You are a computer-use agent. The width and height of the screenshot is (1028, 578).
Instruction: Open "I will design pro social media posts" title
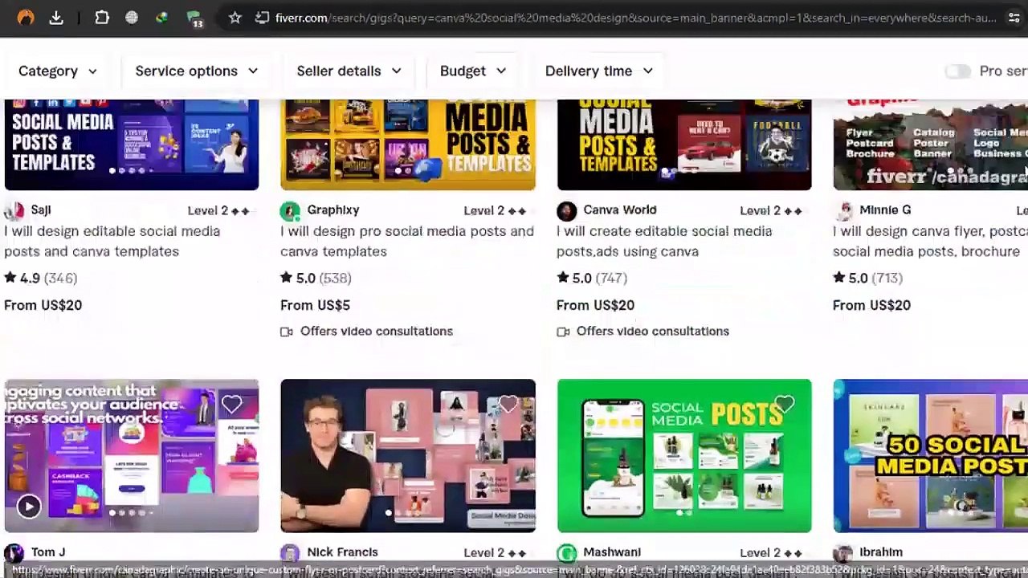[407, 241]
